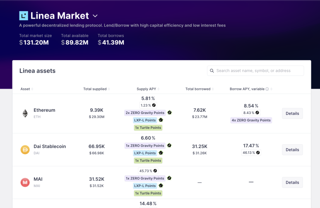Click the Dai Stablecoin coin icon

click(25, 150)
